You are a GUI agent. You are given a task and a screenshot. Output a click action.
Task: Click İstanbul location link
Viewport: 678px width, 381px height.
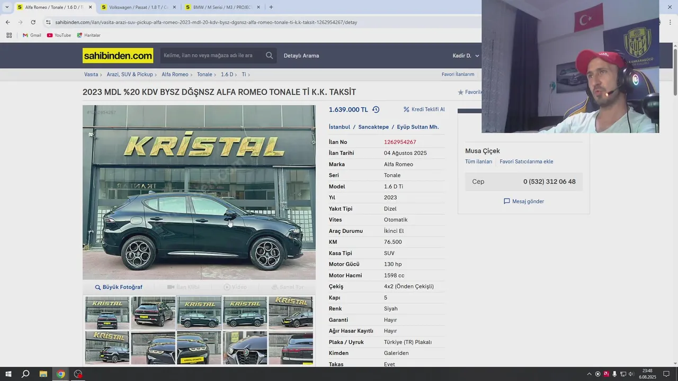click(340, 127)
